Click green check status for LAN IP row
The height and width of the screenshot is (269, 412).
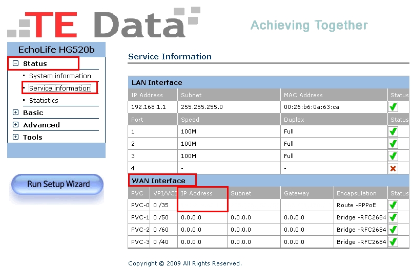pyautogui.click(x=393, y=107)
